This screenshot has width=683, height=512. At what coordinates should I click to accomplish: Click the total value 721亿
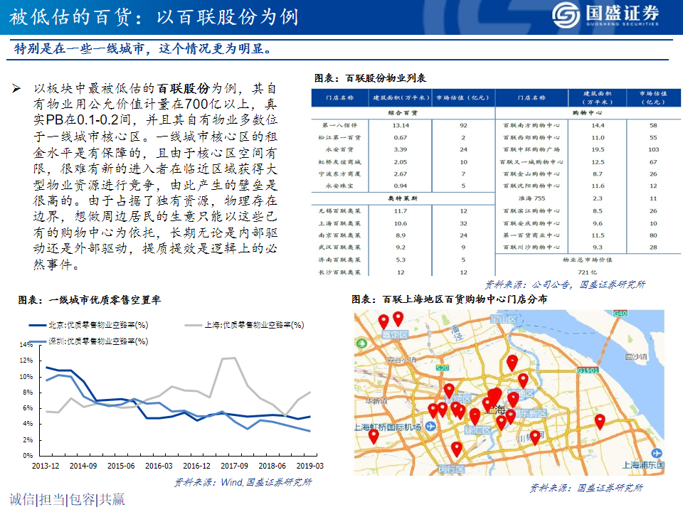pyautogui.click(x=587, y=272)
